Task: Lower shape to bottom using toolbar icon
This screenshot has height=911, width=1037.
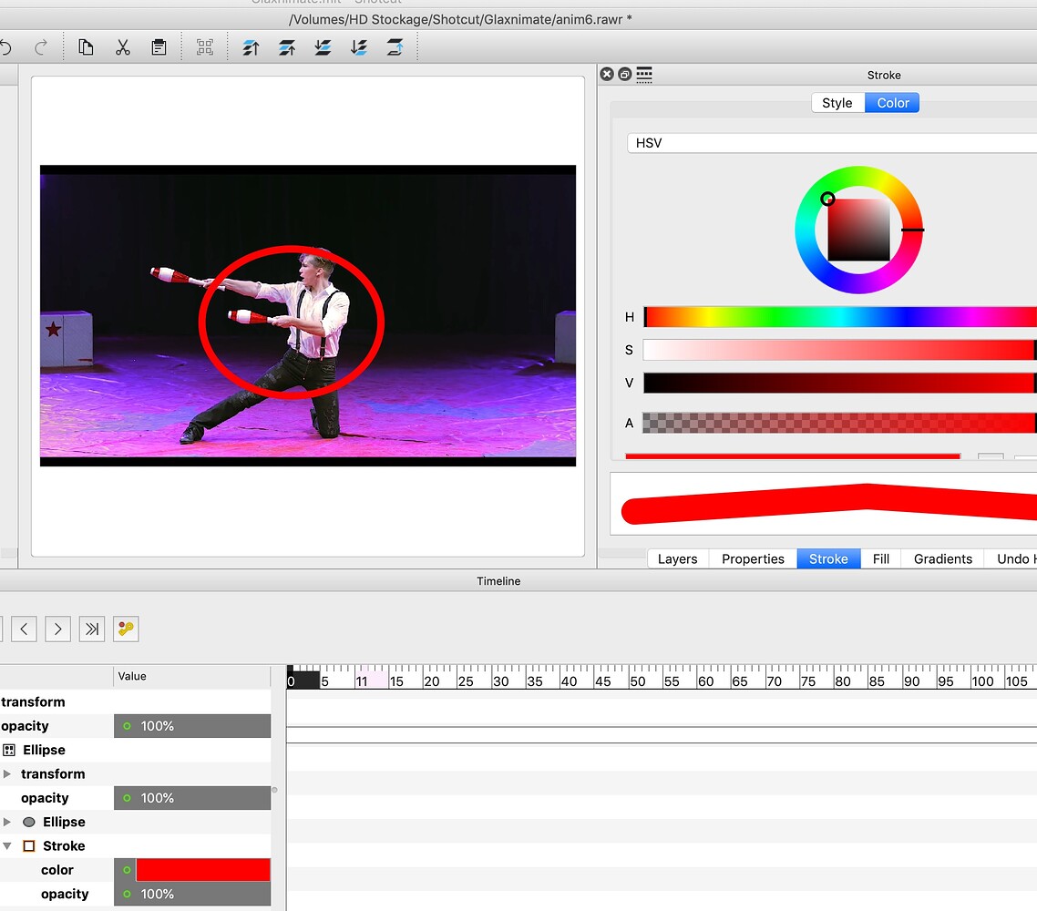Action: click(359, 46)
